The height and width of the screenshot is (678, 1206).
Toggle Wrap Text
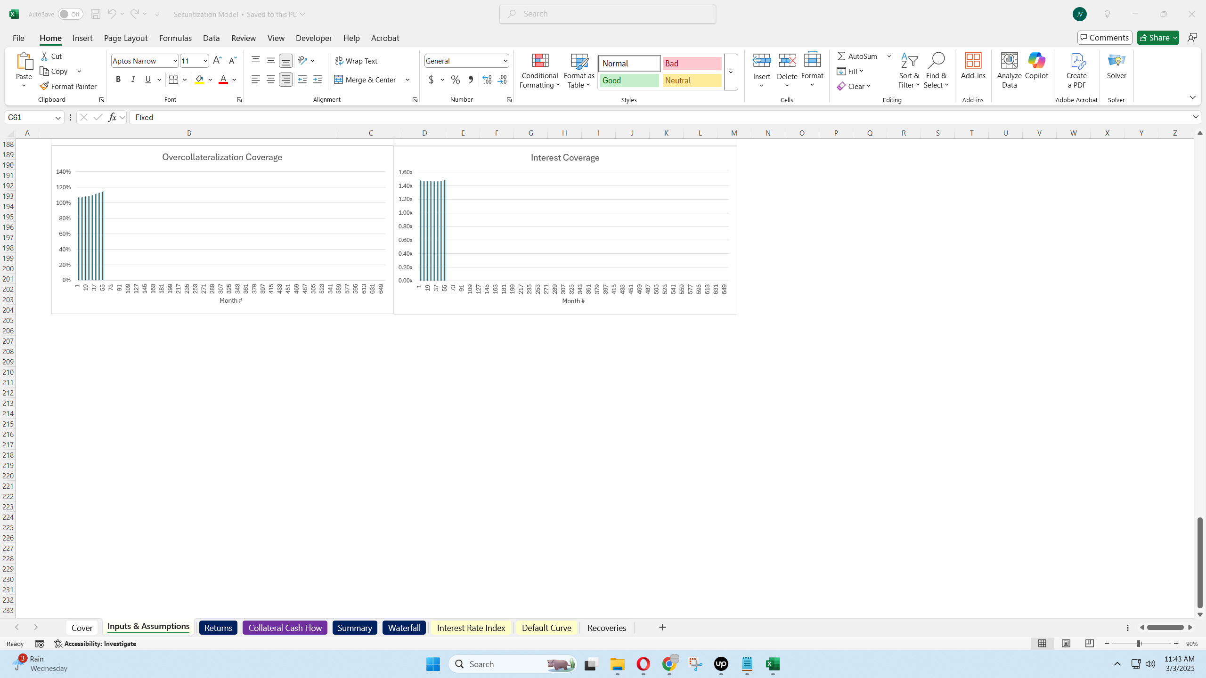tap(356, 61)
